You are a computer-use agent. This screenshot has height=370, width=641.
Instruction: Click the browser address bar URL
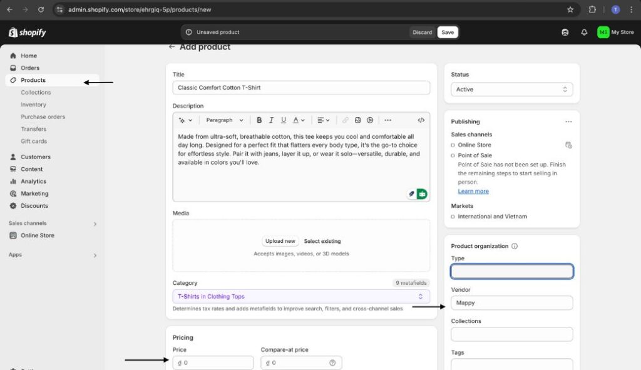tap(140, 9)
